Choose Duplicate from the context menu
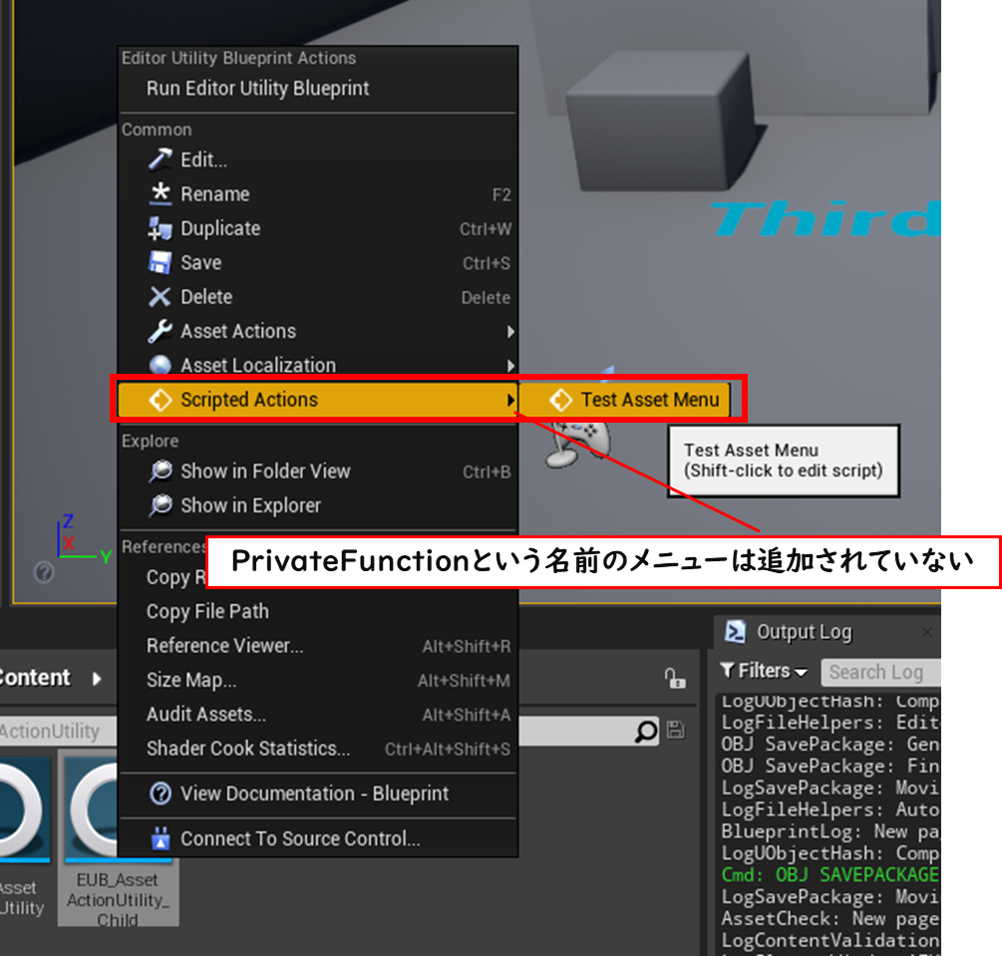1002x956 pixels. click(x=318, y=228)
